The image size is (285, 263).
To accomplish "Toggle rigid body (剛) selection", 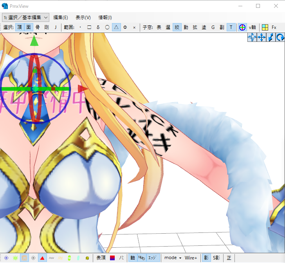I will tap(47, 27).
